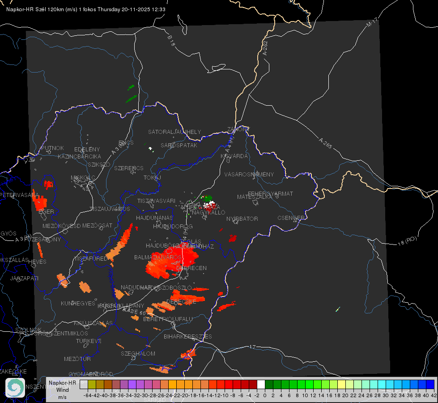This screenshot has width=438, height=403.
Task: Click the TISZAÚJVÁROS label
Action: (x=110, y=209)
